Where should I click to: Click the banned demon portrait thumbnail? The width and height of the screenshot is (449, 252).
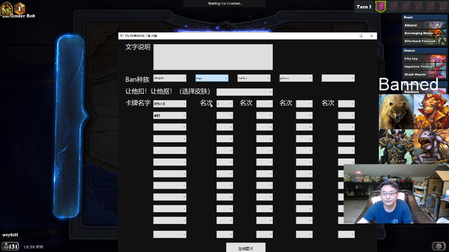coord(396,147)
